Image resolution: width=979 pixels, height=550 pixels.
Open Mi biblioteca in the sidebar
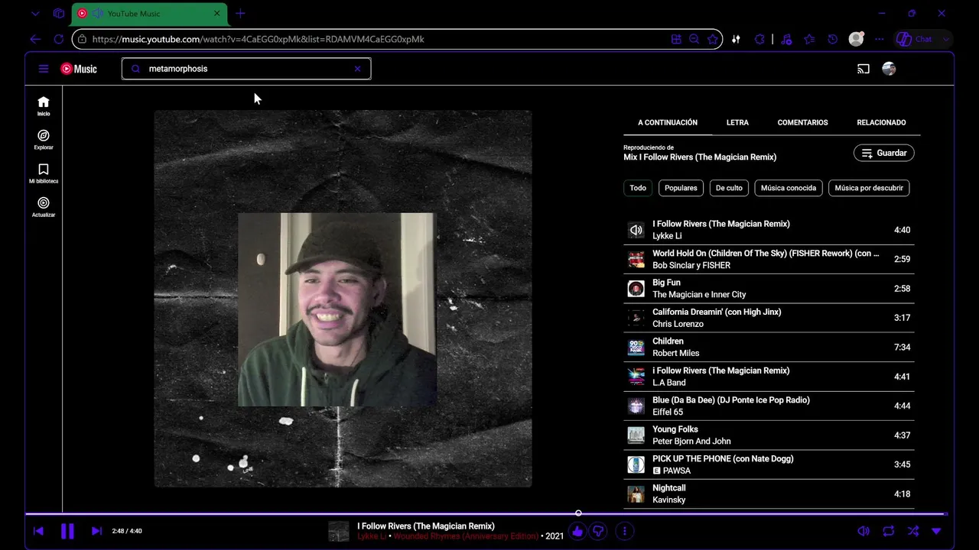[44, 173]
